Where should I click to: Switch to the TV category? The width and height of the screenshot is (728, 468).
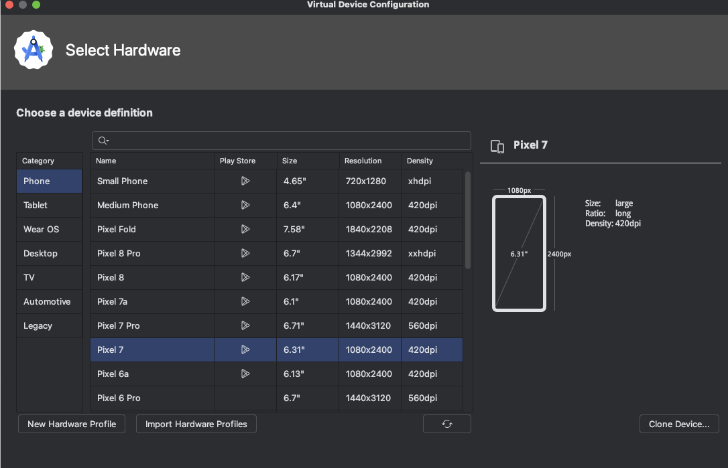pyautogui.click(x=49, y=277)
